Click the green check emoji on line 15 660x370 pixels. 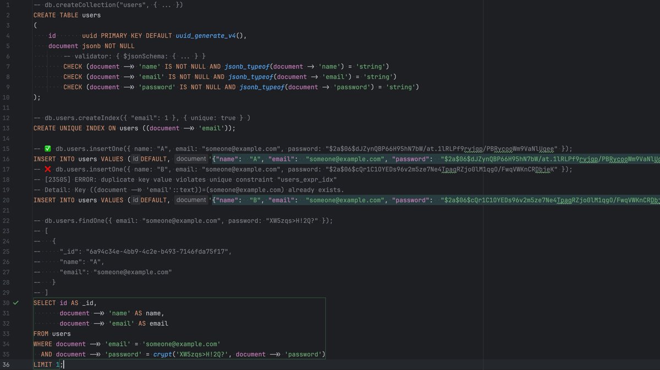point(47,149)
